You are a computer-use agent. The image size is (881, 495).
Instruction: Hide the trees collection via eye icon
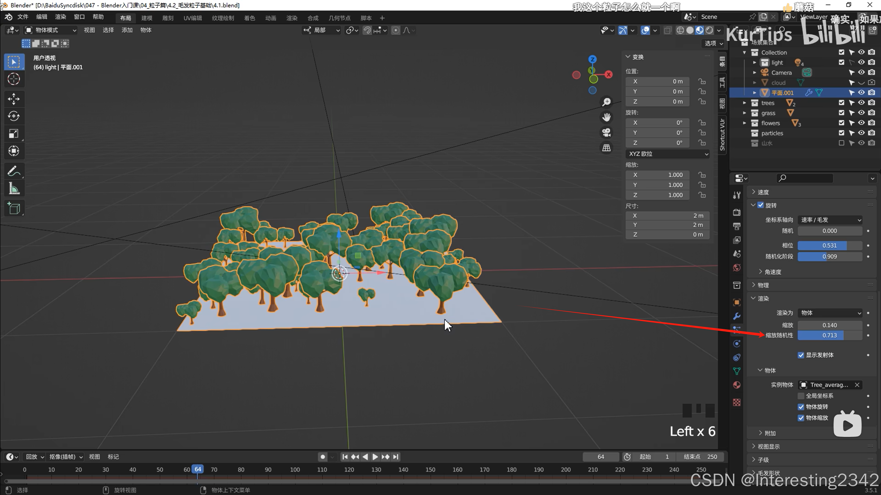(x=861, y=102)
